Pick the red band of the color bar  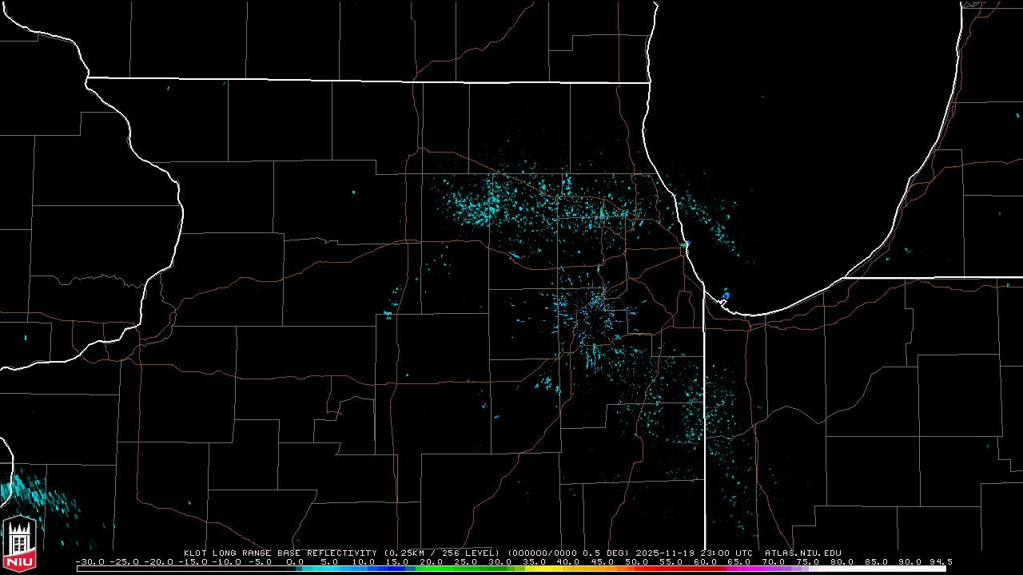[671, 569]
